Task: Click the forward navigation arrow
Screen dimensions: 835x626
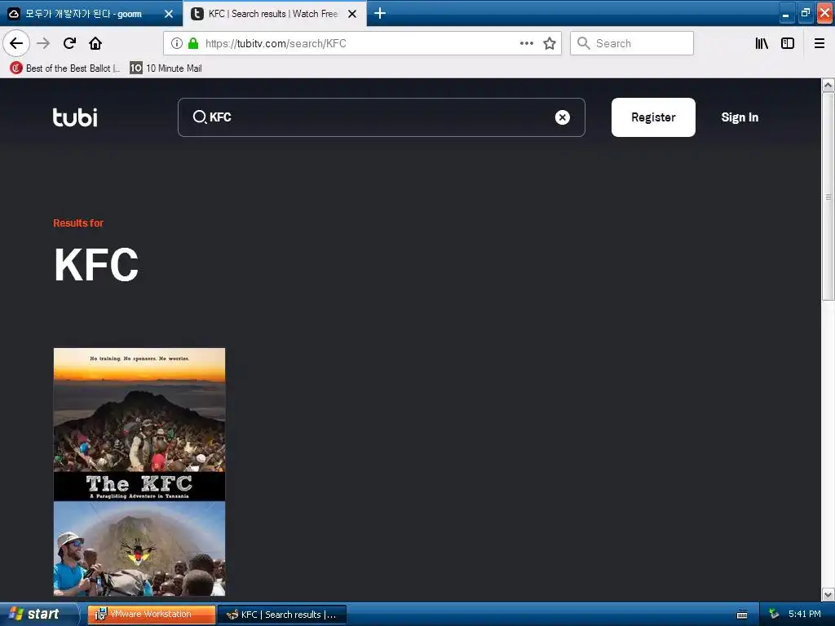Action: pyautogui.click(x=43, y=43)
